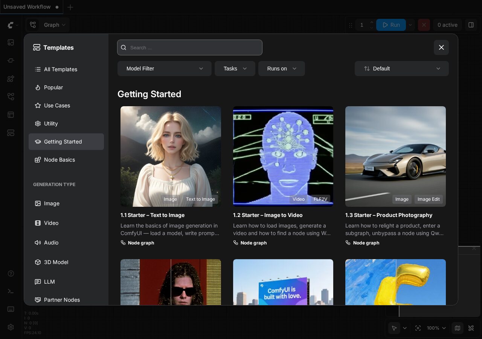Open the sparkle-grid sidebar panel icon
Viewport: 482px width, 339px height.
[x=11, y=79]
